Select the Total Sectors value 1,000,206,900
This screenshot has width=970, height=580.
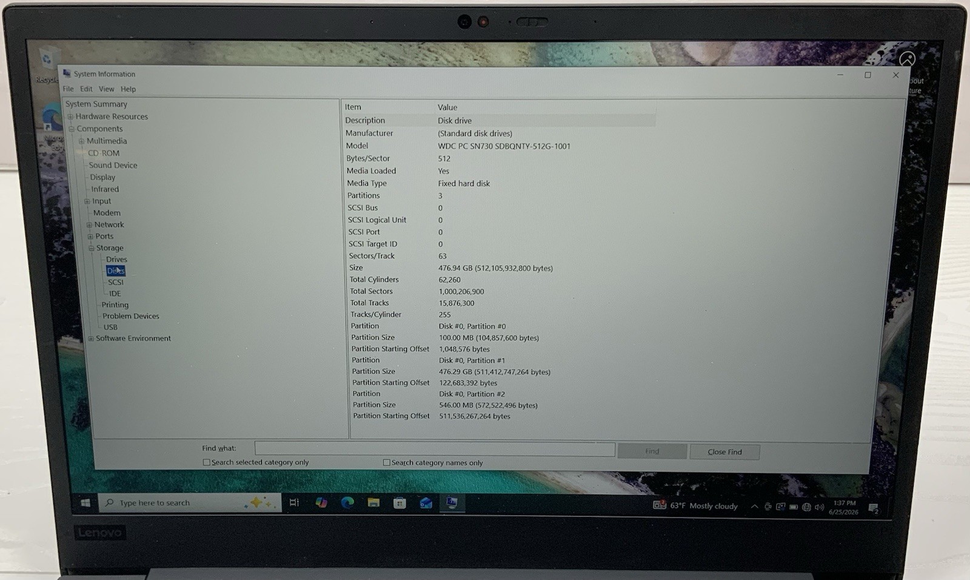pos(461,291)
